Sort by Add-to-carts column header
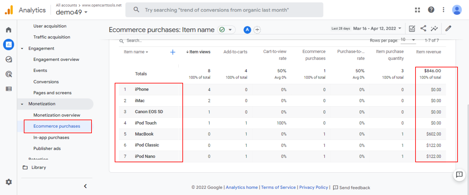 point(235,52)
